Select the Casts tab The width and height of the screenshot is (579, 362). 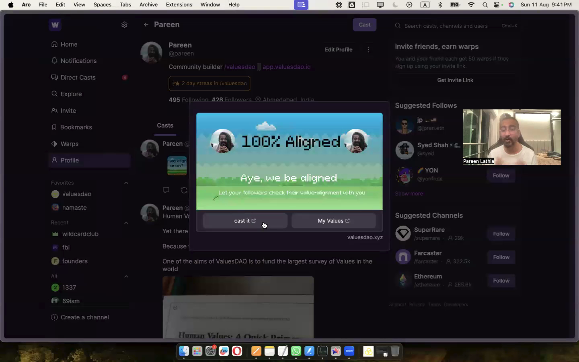point(165,125)
